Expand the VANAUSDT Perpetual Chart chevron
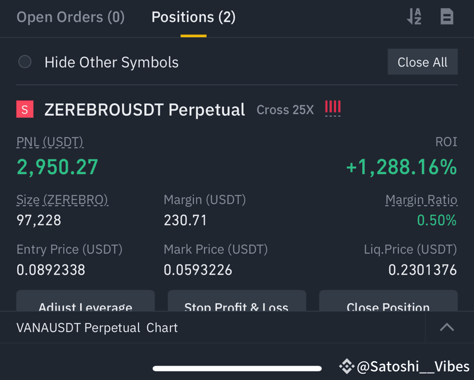The image size is (474, 380). pos(447,327)
